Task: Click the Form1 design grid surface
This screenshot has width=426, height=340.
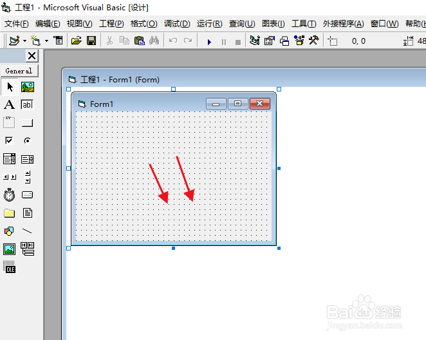Action: point(174,176)
